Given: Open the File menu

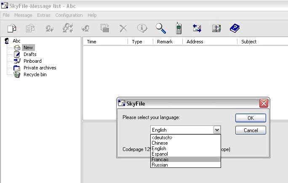Looking at the screenshot, I should pos(6,15).
